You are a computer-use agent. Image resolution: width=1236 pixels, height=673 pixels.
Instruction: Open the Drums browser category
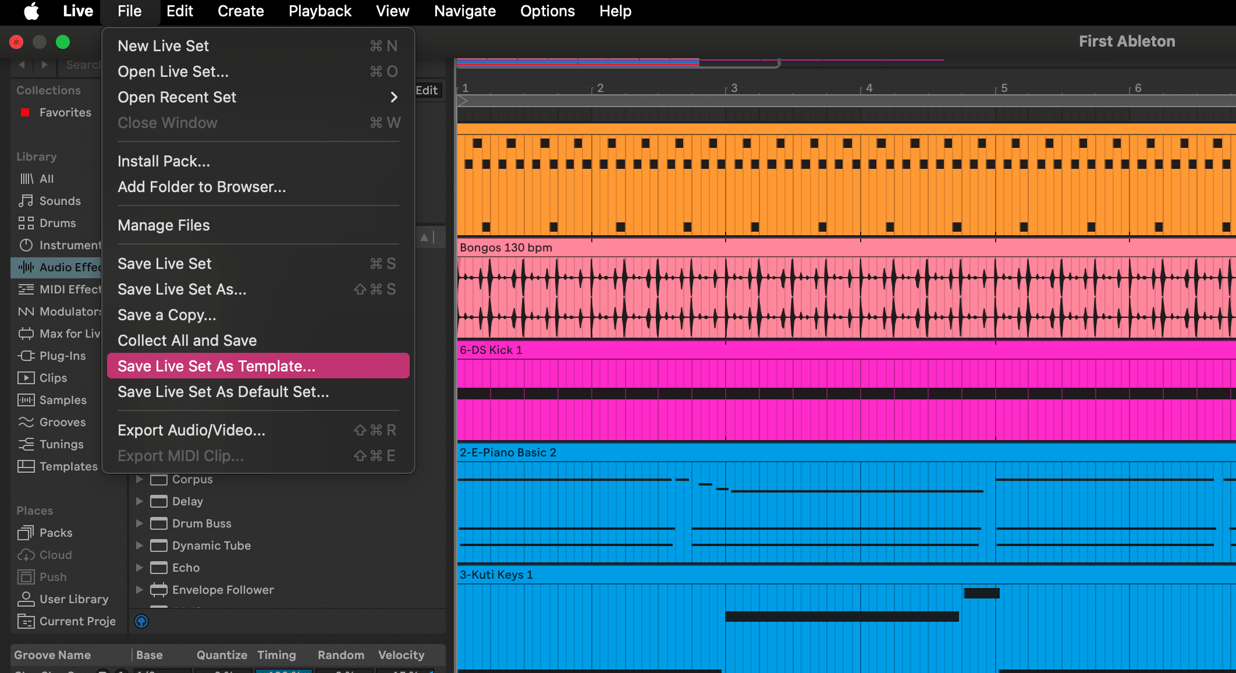pyautogui.click(x=58, y=223)
